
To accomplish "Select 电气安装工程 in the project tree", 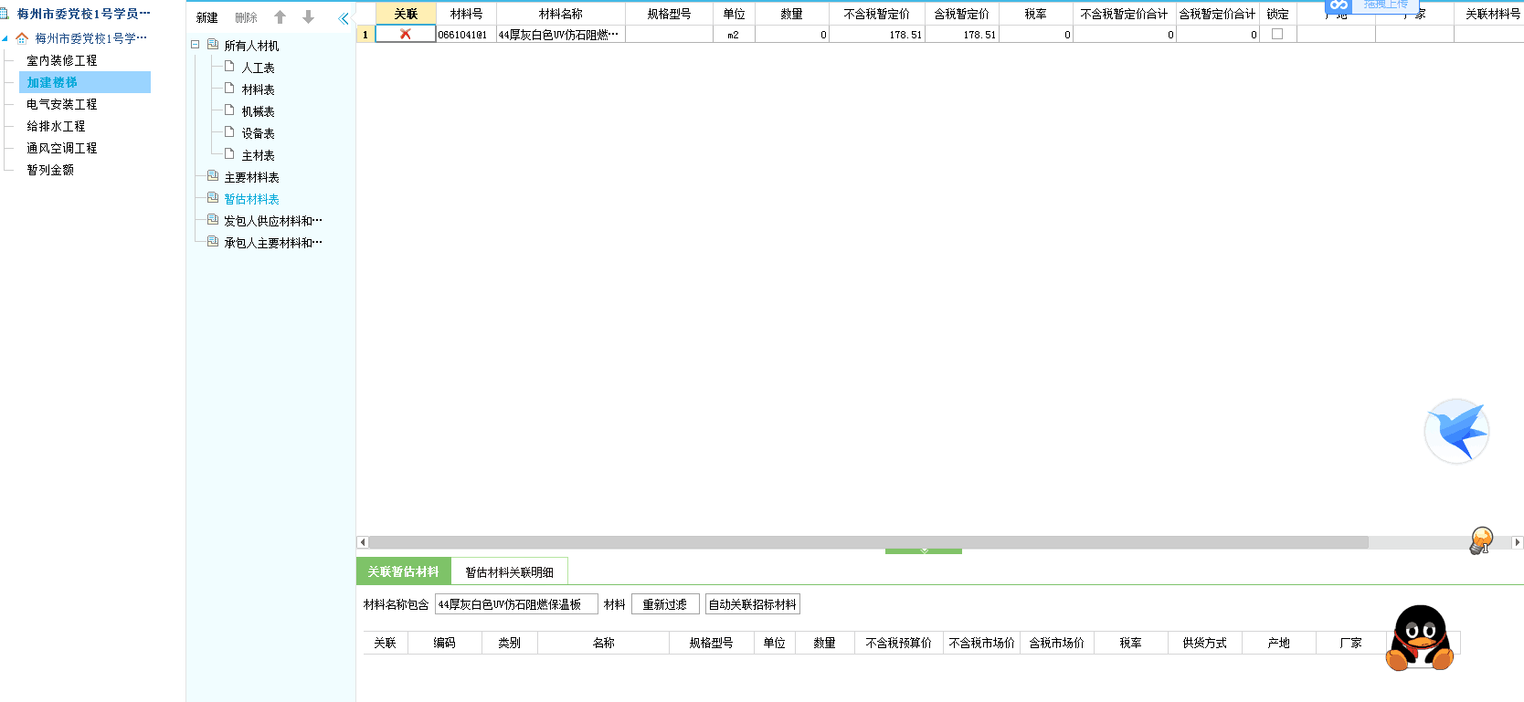I will click(61, 104).
